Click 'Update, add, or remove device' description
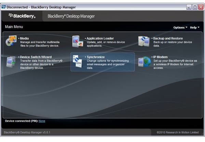The image size is (205, 142). (106, 44)
